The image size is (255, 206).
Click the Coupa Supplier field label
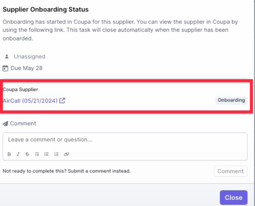click(20, 90)
